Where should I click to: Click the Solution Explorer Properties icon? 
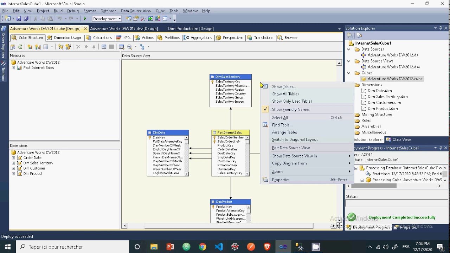tap(350, 35)
